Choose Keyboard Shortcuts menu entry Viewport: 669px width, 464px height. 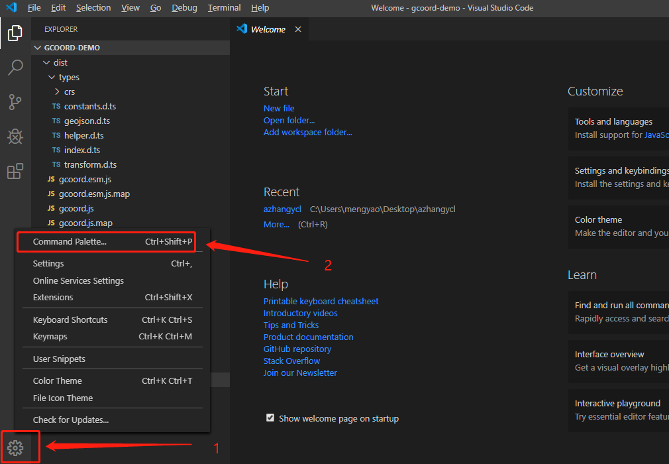tap(113, 319)
